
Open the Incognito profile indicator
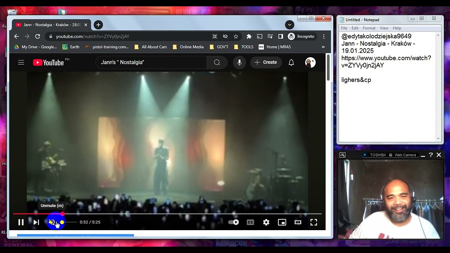301,36
